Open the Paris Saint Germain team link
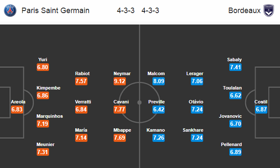Screen dimensions: 280x168 [55, 11]
